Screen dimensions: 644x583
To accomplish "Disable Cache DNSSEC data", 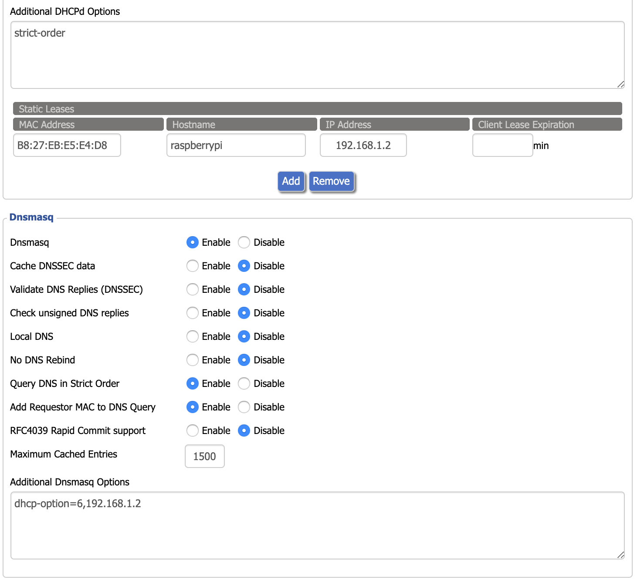I will click(x=244, y=266).
